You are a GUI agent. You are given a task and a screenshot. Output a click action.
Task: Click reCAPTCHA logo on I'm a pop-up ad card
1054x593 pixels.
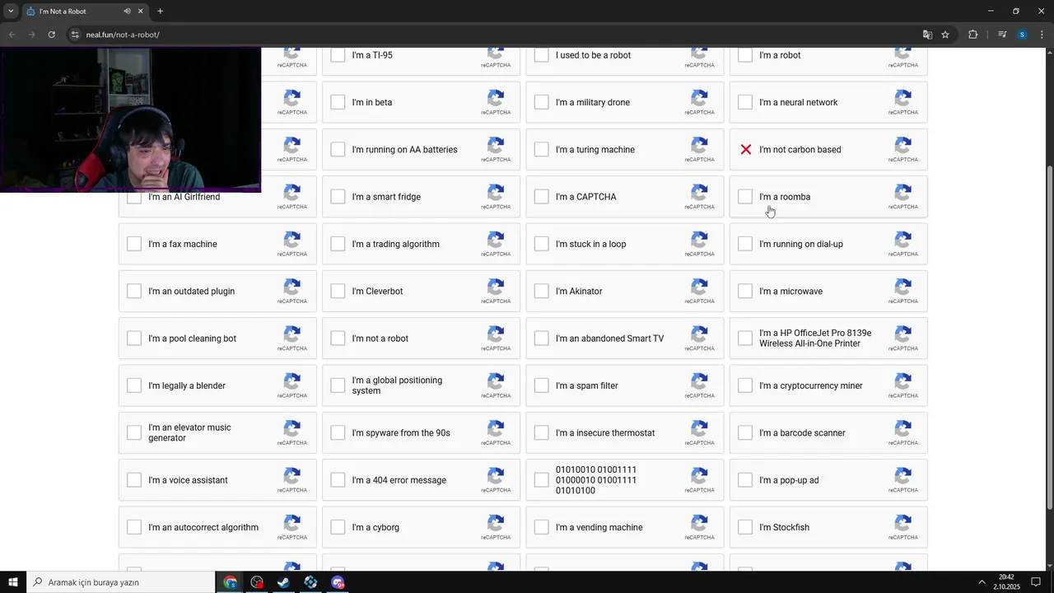click(x=902, y=476)
